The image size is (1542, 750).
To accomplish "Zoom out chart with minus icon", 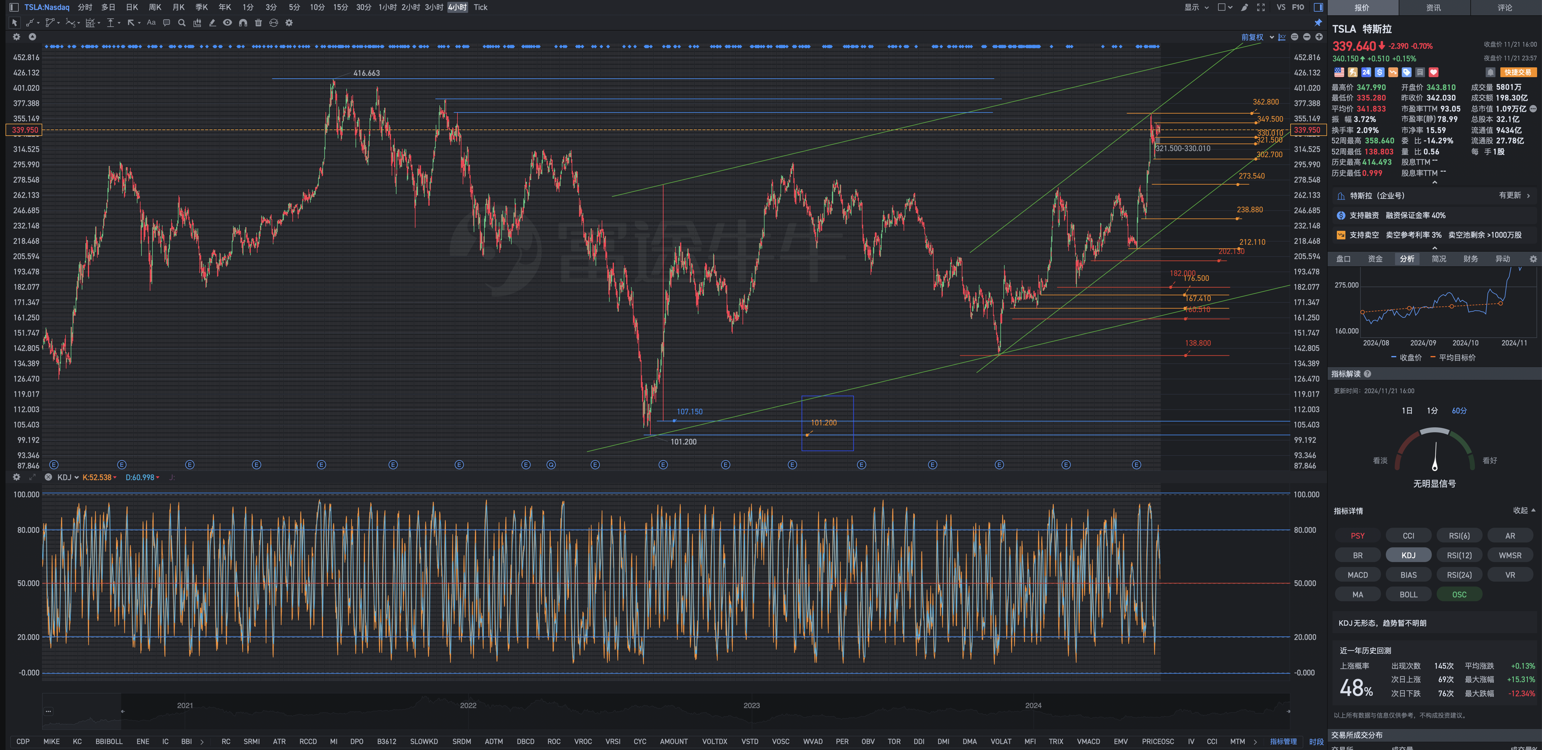I will coord(1307,37).
